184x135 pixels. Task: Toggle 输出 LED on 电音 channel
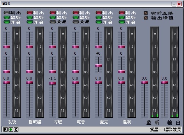[x=76, y=12]
